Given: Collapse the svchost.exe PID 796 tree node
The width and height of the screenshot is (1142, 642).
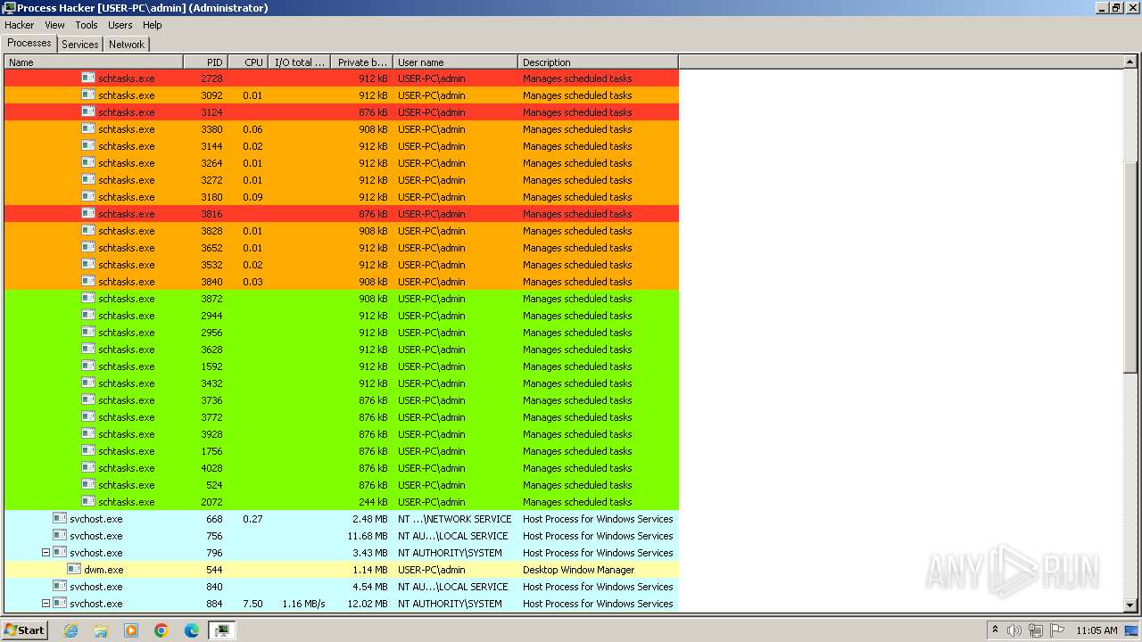Looking at the screenshot, I should (46, 553).
